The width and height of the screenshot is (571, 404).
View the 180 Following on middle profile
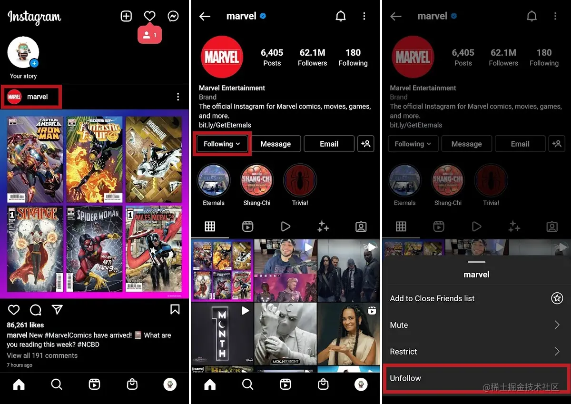[353, 57]
